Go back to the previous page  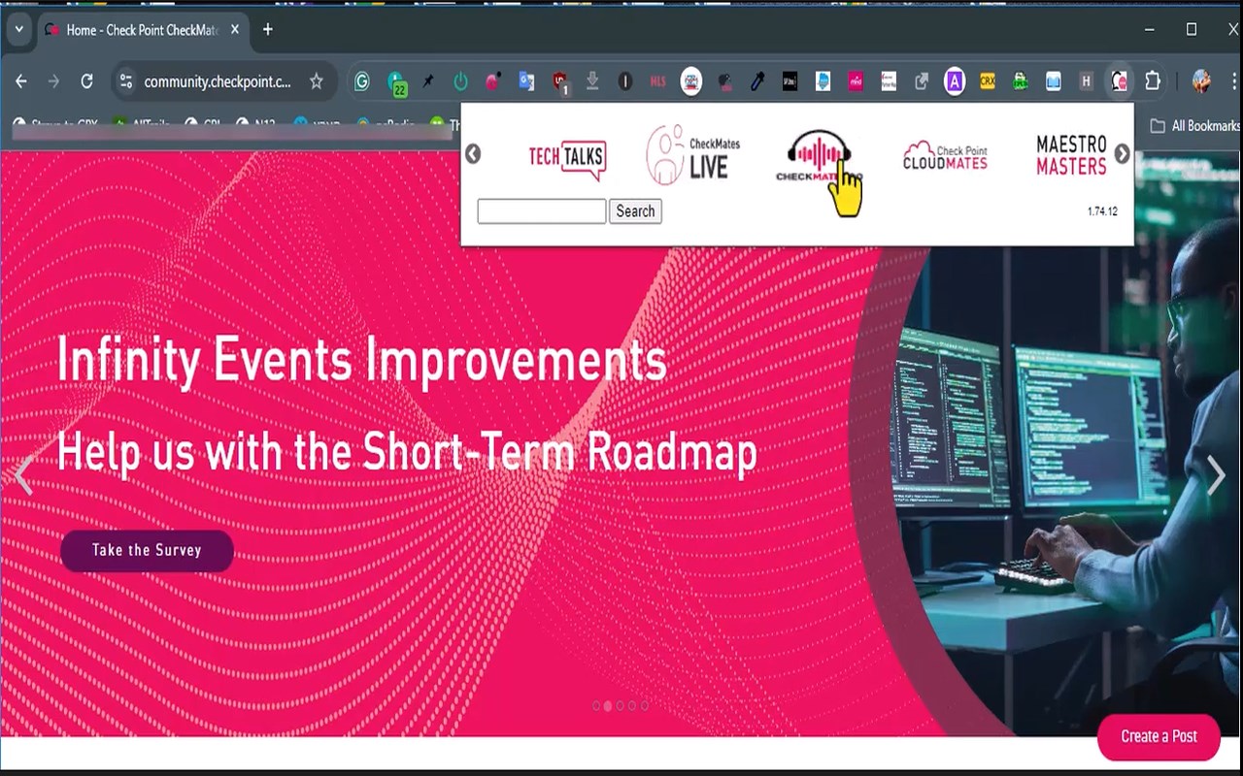[x=21, y=81]
